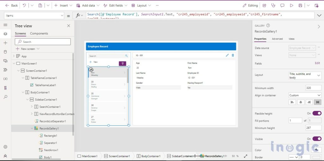Click the Search icon in left rail

click(x=5, y=97)
